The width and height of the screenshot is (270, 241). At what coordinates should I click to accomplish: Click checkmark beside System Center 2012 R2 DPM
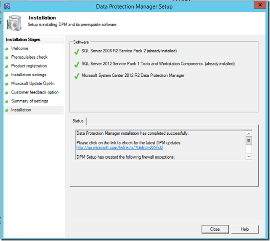tap(76, 76)
